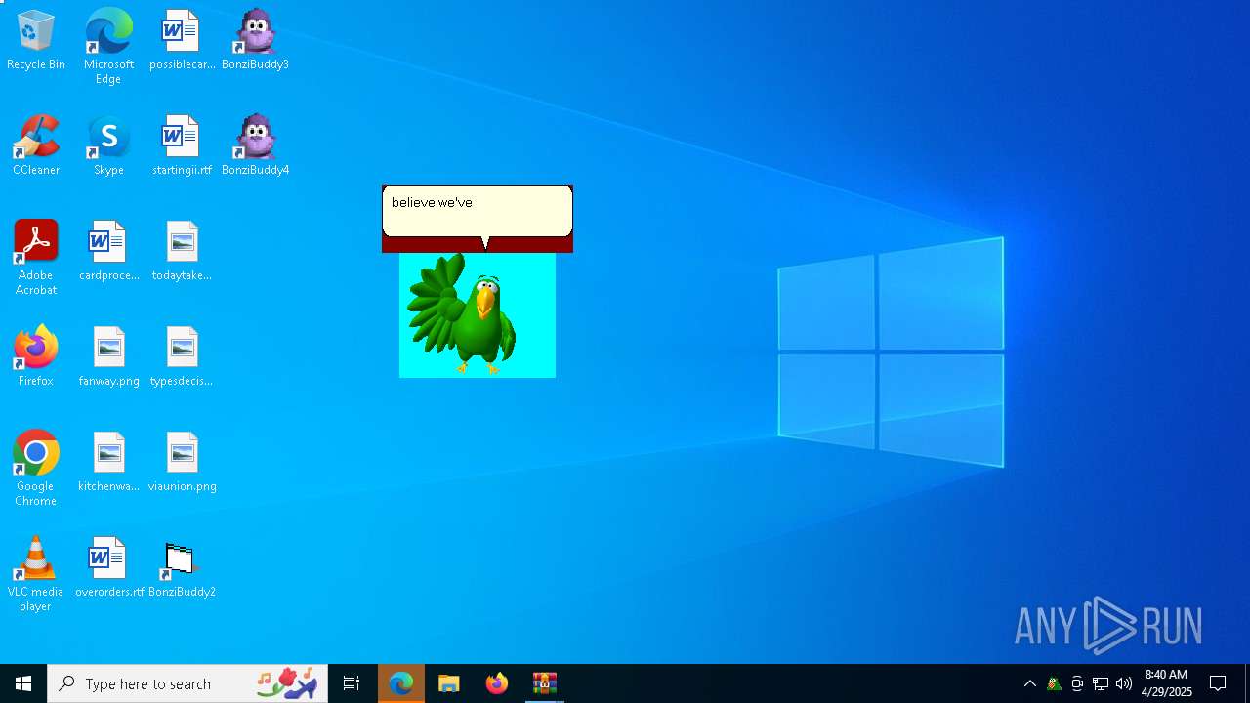Open the overorders.rtf document
Viewport: 1250px width, 703px height.
tap(108, 568)
